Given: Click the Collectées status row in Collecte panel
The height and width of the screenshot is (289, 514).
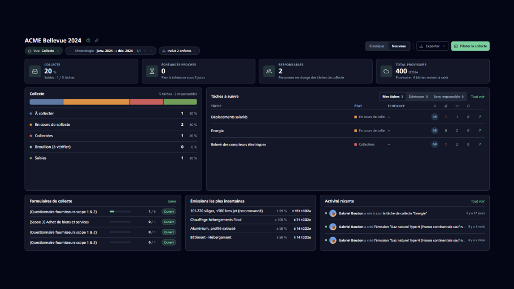Looking at the screenshot, I should point(113,135).
